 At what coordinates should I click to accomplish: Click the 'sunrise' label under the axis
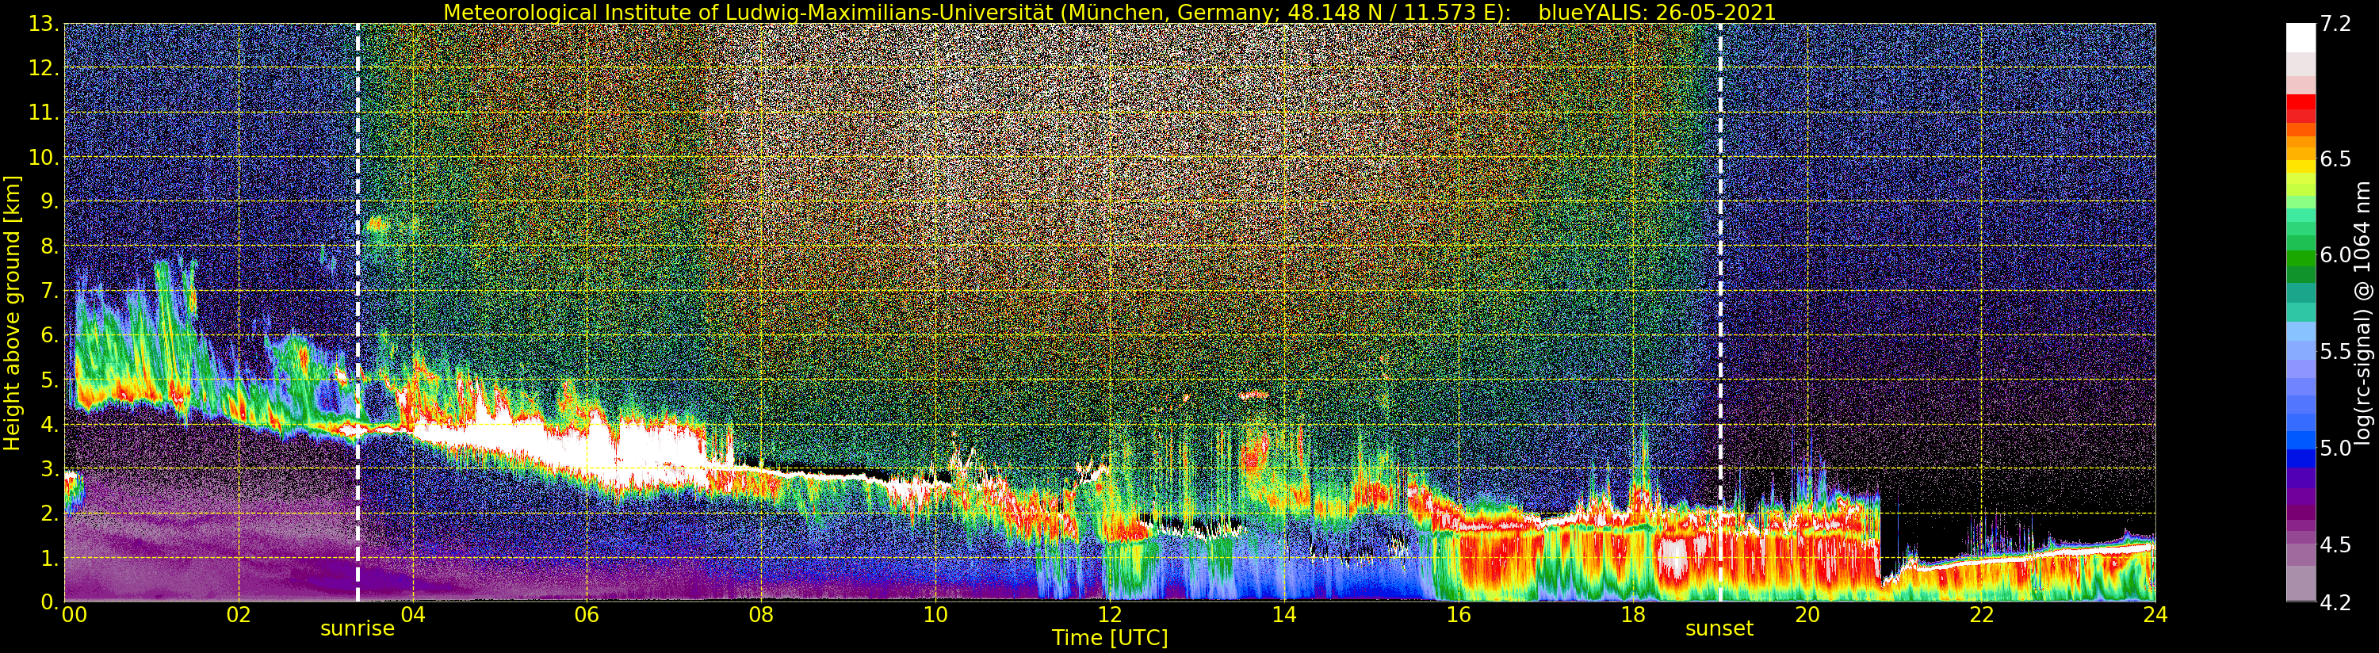click(x=358, y=629)
